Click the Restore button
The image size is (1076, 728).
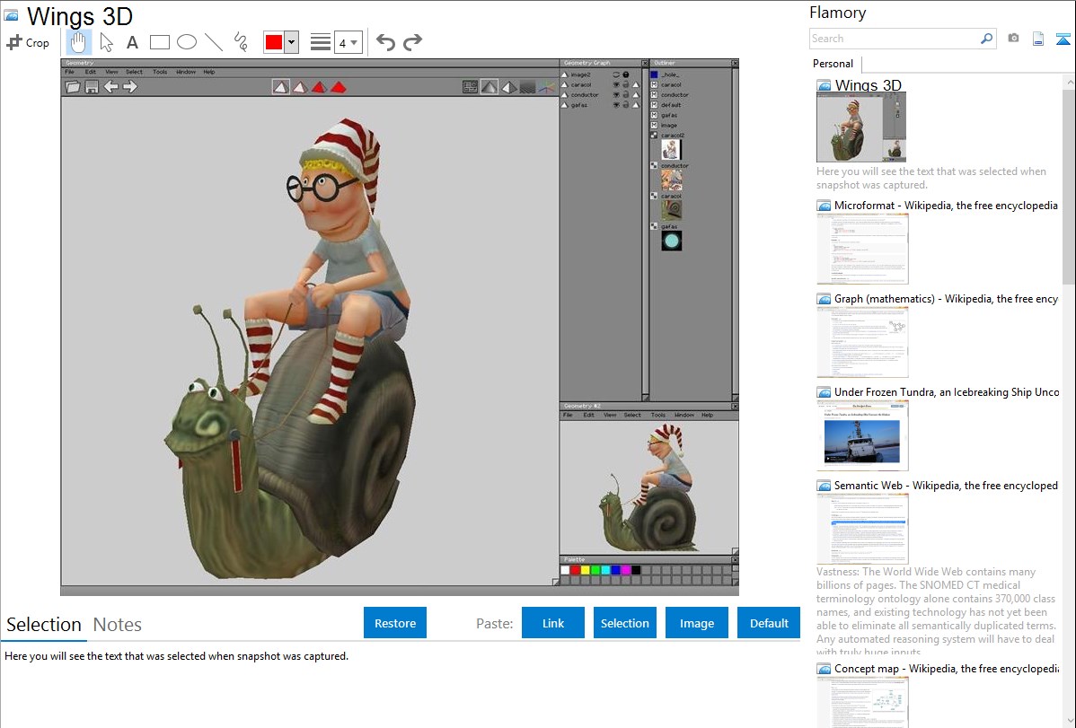point(395,623)
